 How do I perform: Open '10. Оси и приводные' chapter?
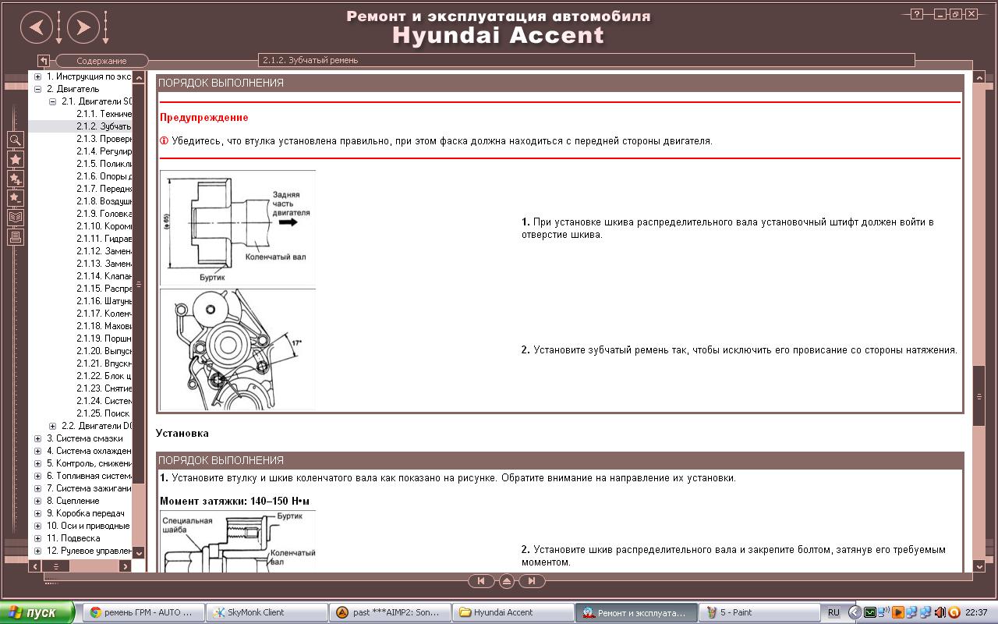[x=89, y=526]
